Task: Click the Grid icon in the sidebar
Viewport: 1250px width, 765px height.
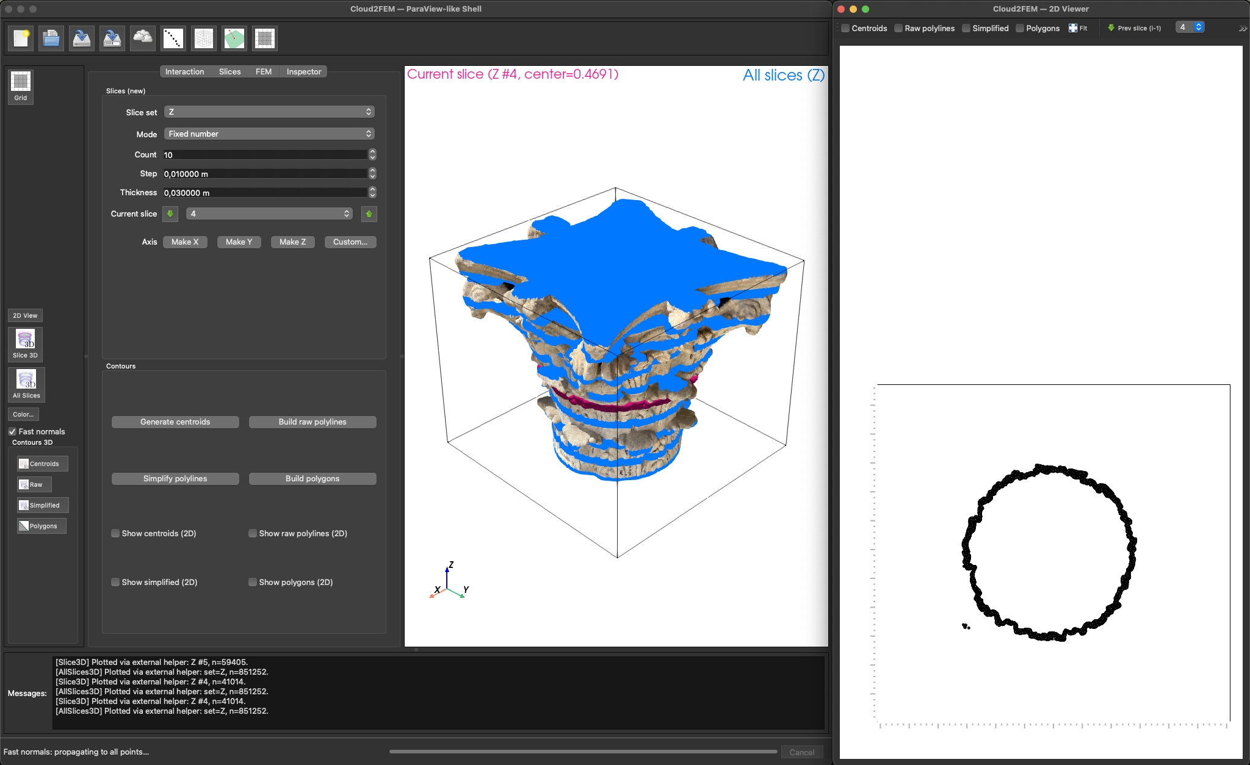Action: click(21, 86)
